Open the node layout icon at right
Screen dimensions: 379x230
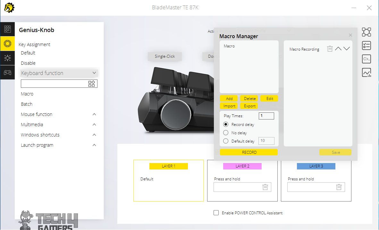(366, 32)
